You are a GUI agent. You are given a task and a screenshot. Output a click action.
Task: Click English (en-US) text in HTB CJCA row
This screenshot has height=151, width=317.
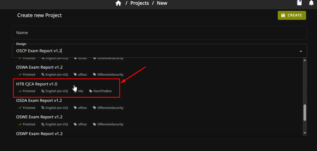click(x=57, y=91)
